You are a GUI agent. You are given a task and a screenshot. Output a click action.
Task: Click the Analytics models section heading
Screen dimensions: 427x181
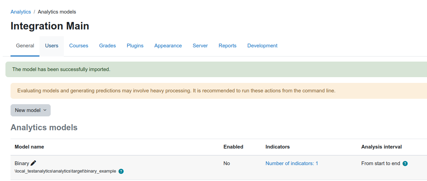(x=44, y=128)
